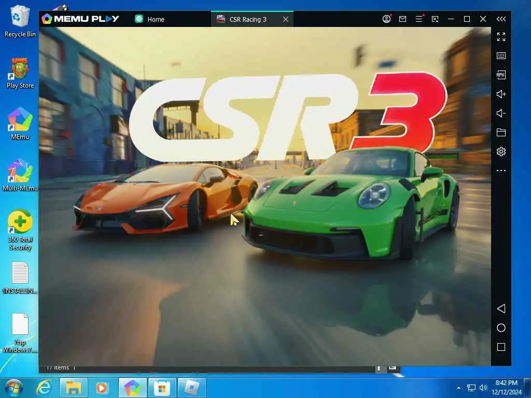This screenshot has width=531, height=398.
Task: Maximize the MEmu Play window
Action: [467, 19]
